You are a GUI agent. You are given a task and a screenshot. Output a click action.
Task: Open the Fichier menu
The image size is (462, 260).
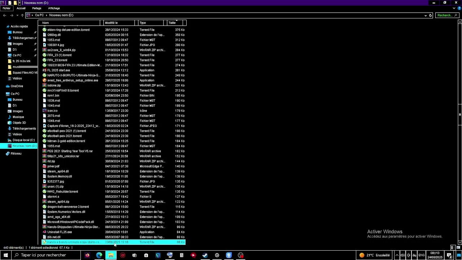pos(6,8)
